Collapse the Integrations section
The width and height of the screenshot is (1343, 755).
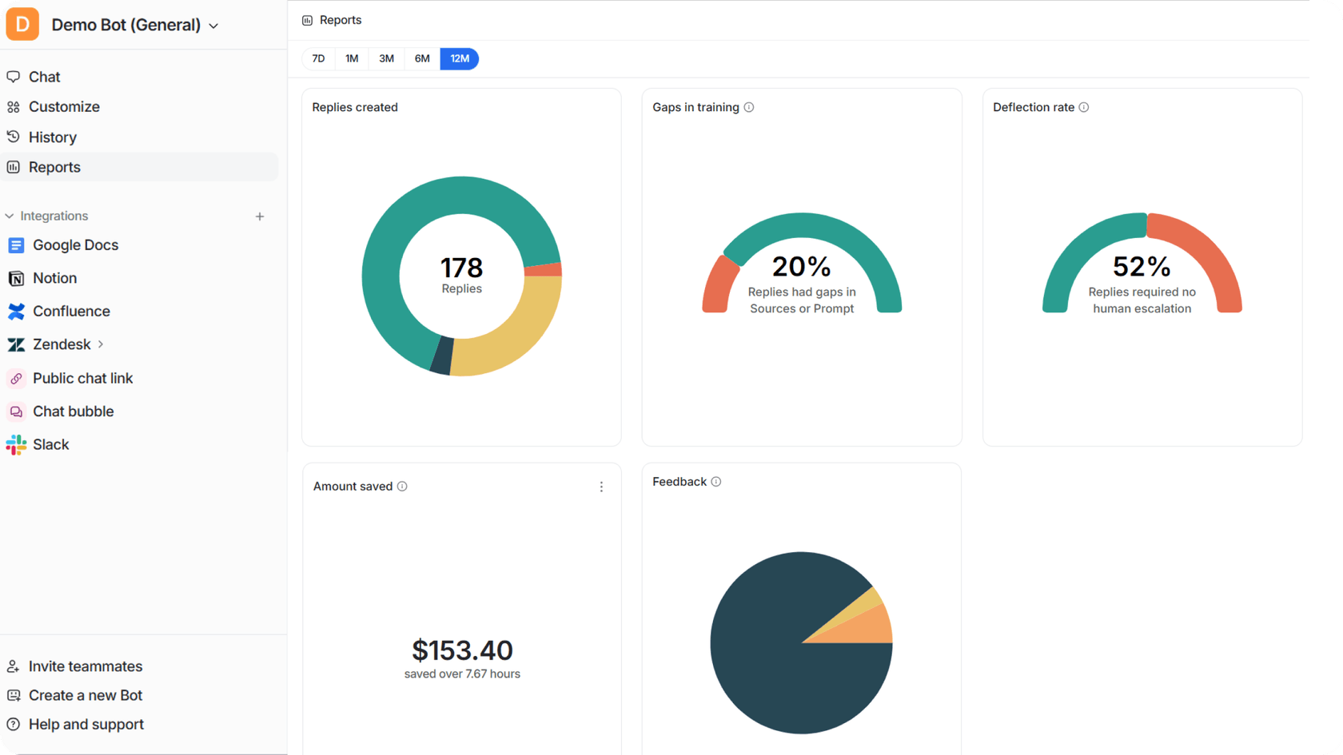tap(9, 216)
